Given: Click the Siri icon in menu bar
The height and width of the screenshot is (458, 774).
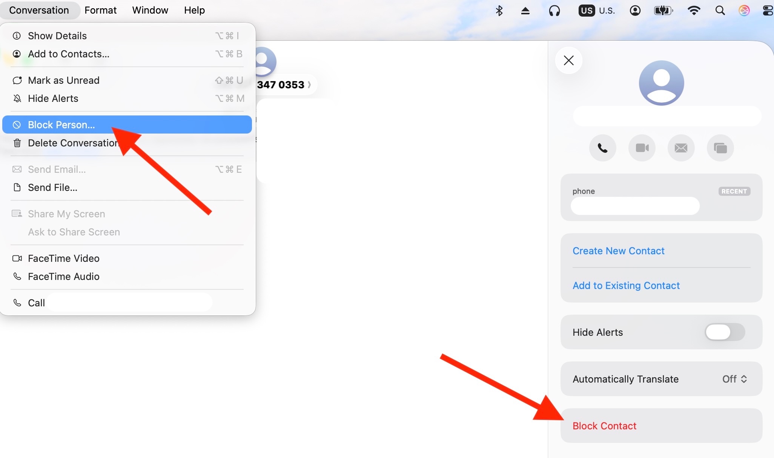Looking at the screenshot, I should click(x=744, y=11).
